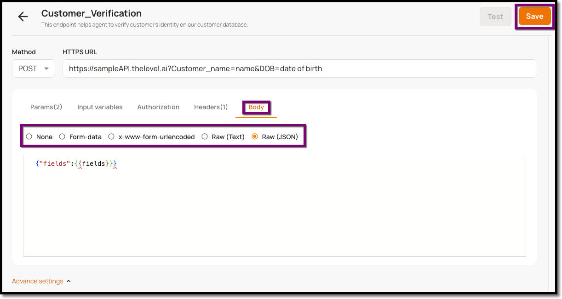Go back using the left arrow icon

point(23,17)
